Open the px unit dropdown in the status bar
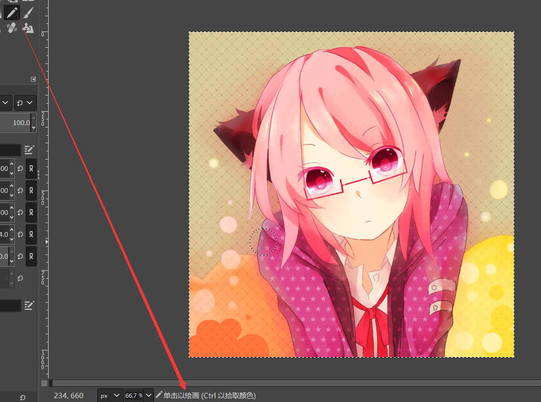This screenshot has width=541, height=402. (110, 395)
